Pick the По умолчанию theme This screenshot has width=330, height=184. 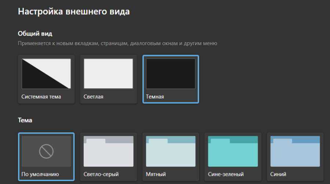(x=46, y=157)
